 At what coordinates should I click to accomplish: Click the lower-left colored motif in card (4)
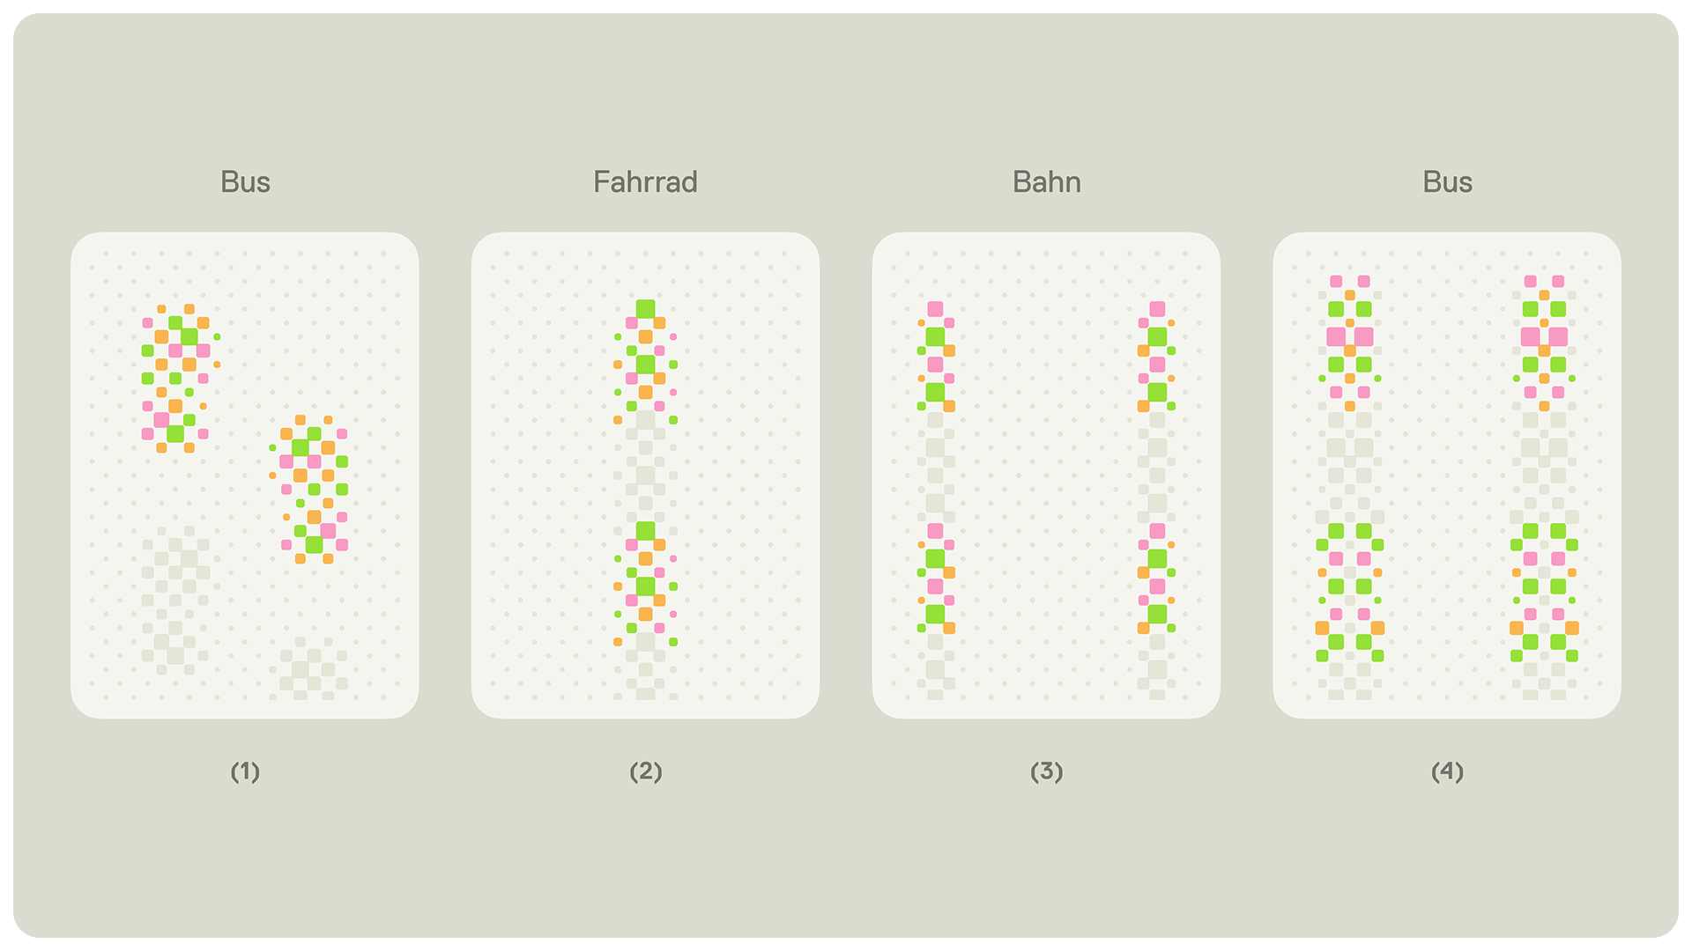pyautogui.click(x=1349, y=593)
